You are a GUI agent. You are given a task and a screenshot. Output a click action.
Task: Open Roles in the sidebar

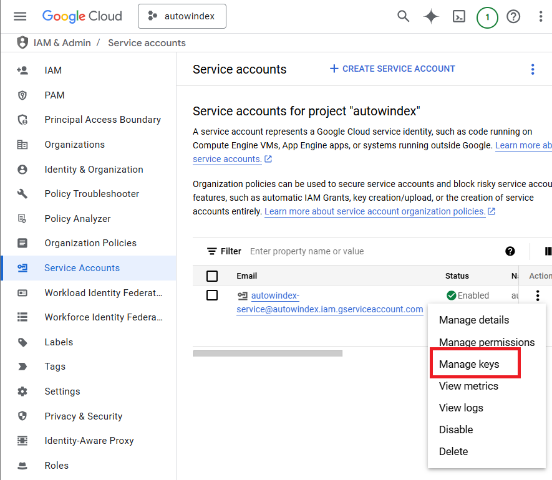pyautogui.click(x=89, y=466)
